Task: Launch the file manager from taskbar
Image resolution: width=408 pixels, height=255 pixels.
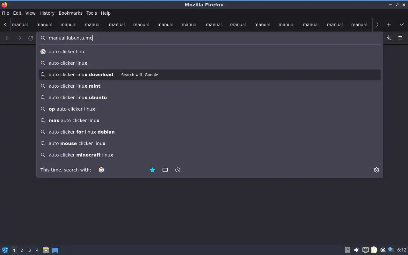Action: pos(46,250)
